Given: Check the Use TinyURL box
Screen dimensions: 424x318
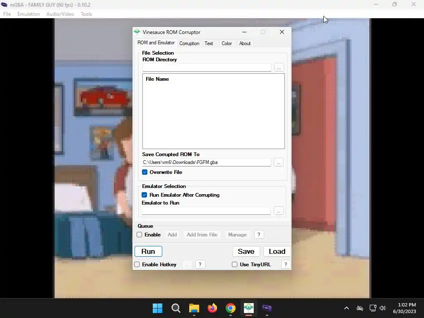Looking at the screenshot, I should click(x=234, y=265).
